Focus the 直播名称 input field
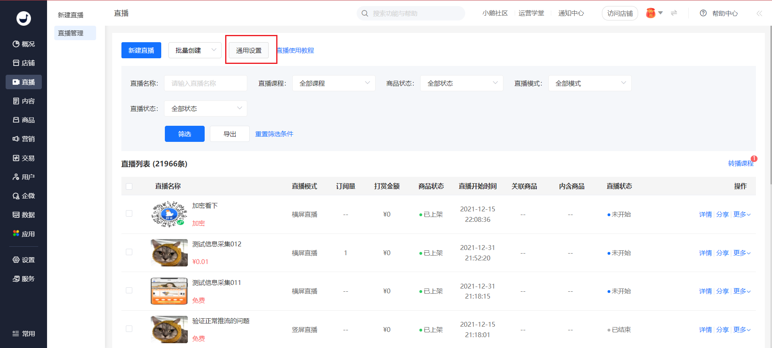 205,83
